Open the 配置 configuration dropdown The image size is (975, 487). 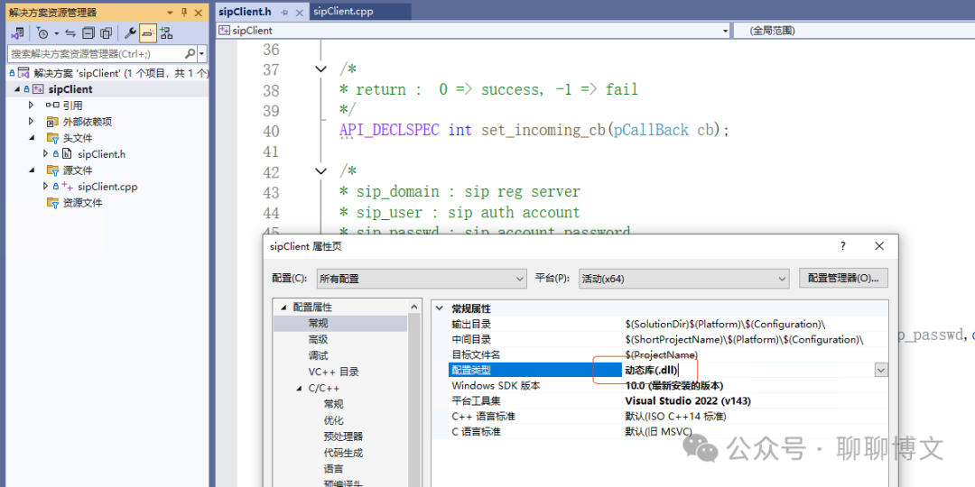point(422,279)
